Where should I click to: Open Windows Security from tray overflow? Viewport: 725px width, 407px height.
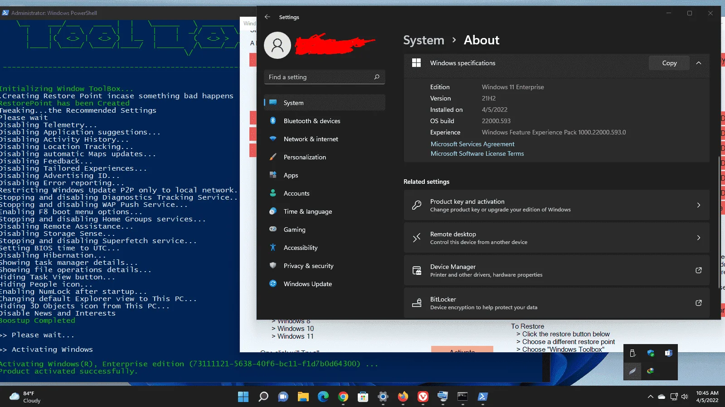[x=651, y=353]
